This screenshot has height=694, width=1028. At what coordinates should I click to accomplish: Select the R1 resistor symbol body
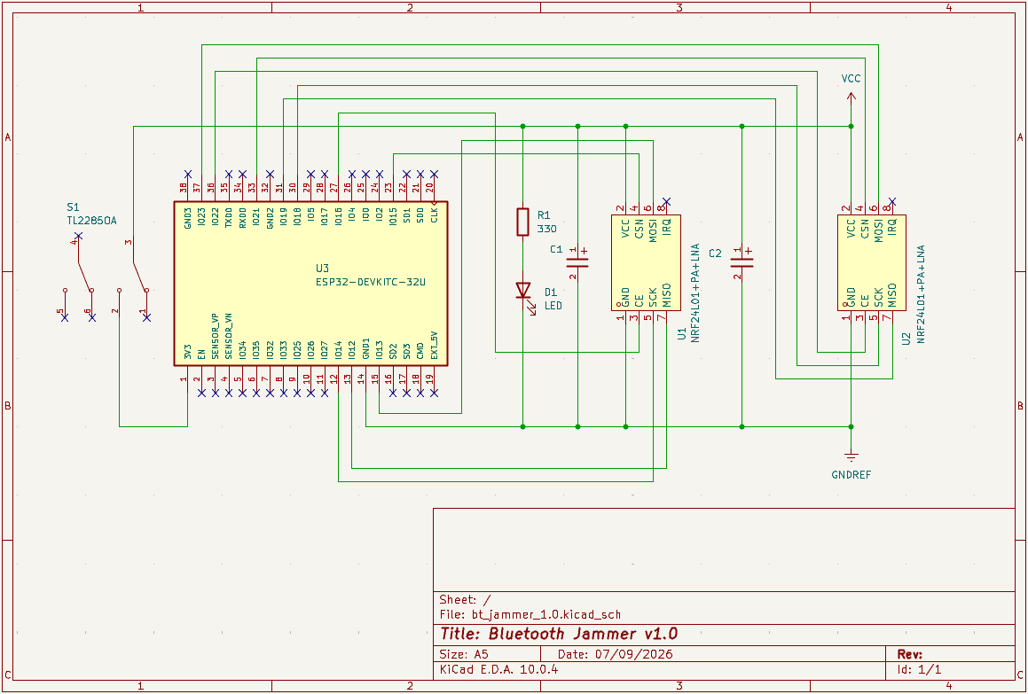click(x=522, y=222)
